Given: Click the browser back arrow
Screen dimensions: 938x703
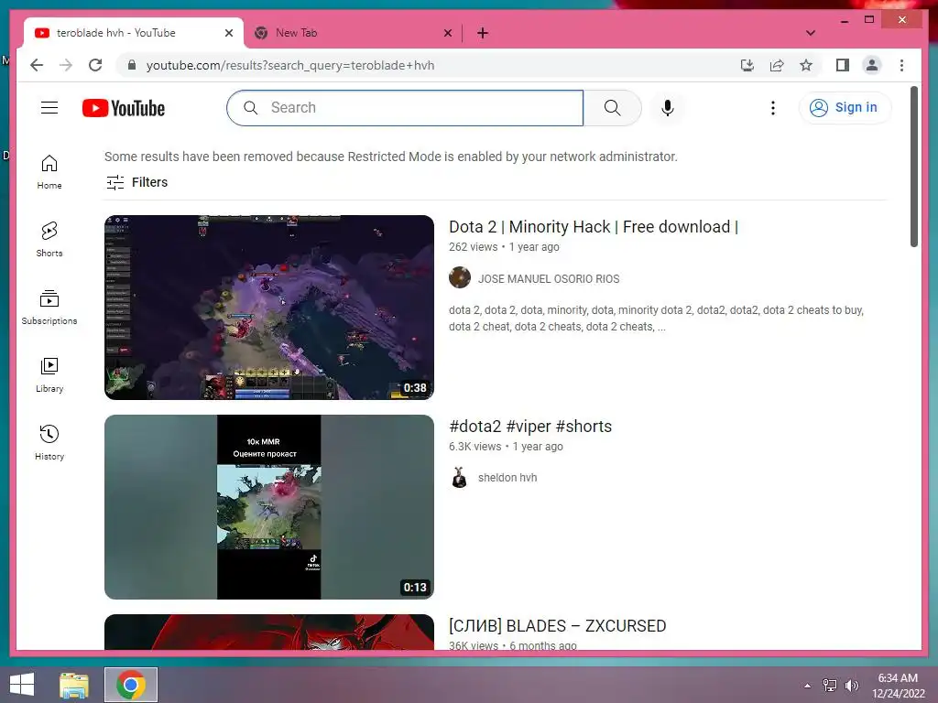Looking at the screenshot, I should 37,65.
